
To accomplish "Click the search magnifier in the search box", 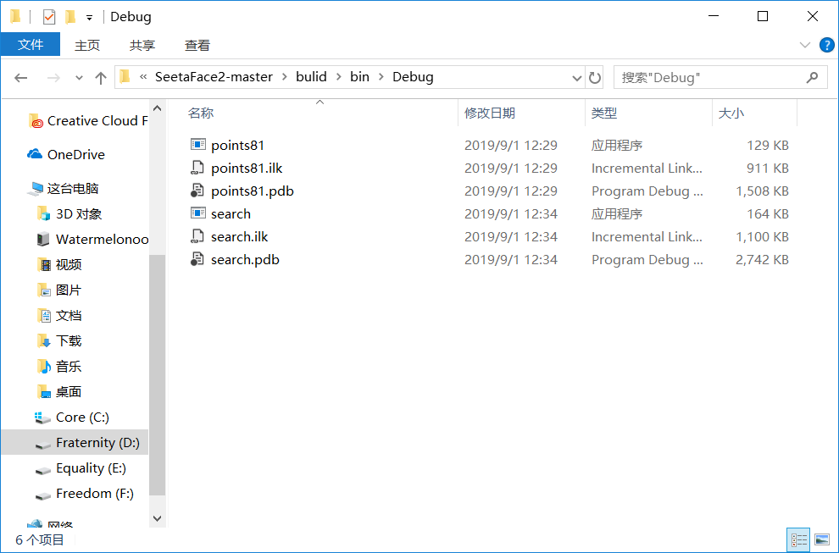I will (x=811, y=77).
